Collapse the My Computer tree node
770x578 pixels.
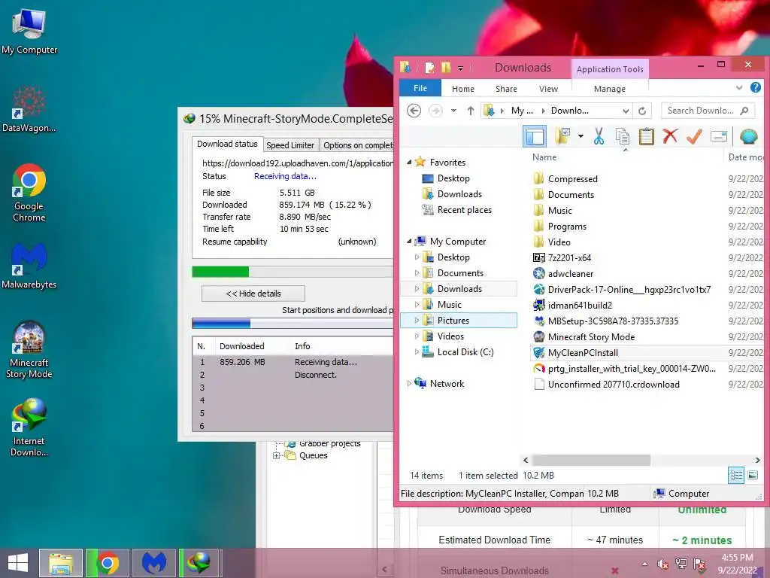[x=409, y=241]
